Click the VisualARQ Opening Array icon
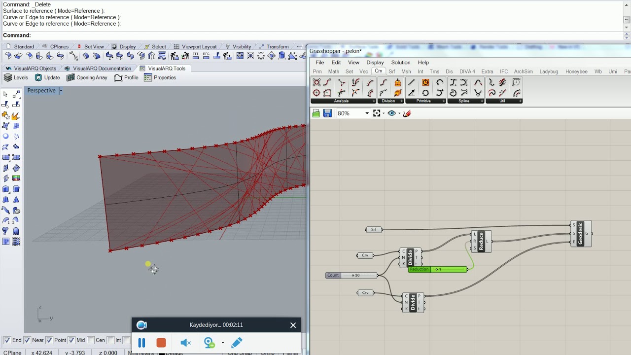 tap(70, 77)
